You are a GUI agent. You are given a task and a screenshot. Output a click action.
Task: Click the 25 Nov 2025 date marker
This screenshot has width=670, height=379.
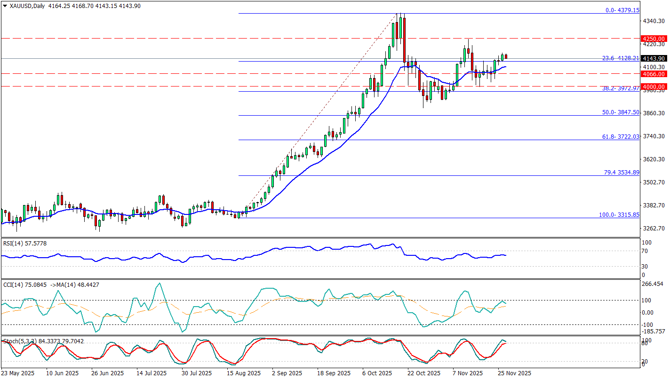click(x=515, y=373)
